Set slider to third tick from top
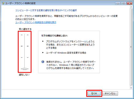 click(x=25, y=58)
